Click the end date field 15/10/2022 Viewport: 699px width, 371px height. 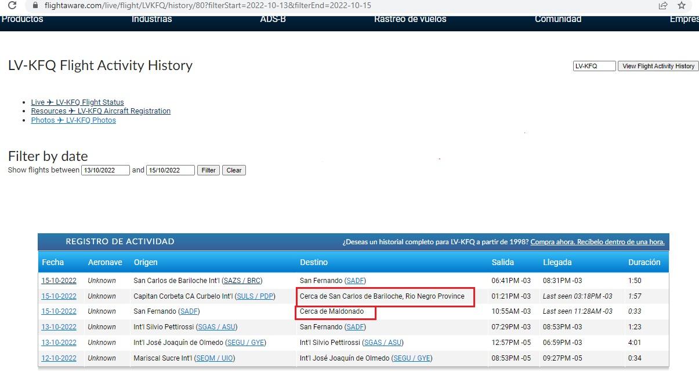(170, 170)
